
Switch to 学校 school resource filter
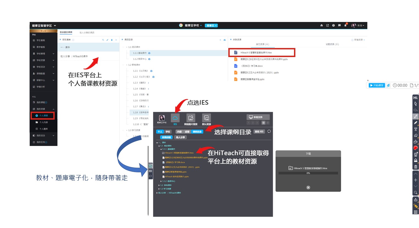point(168,132)
